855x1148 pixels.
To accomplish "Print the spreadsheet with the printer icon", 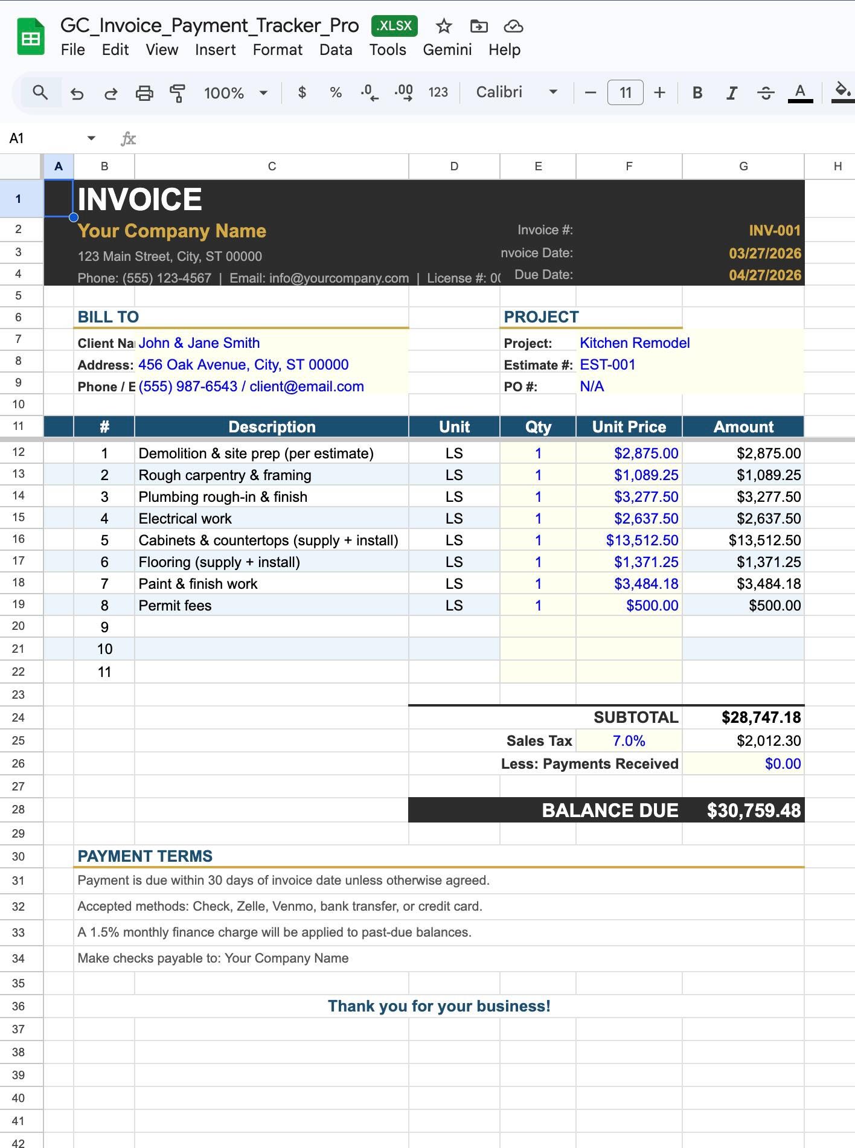I will (144, 93).
